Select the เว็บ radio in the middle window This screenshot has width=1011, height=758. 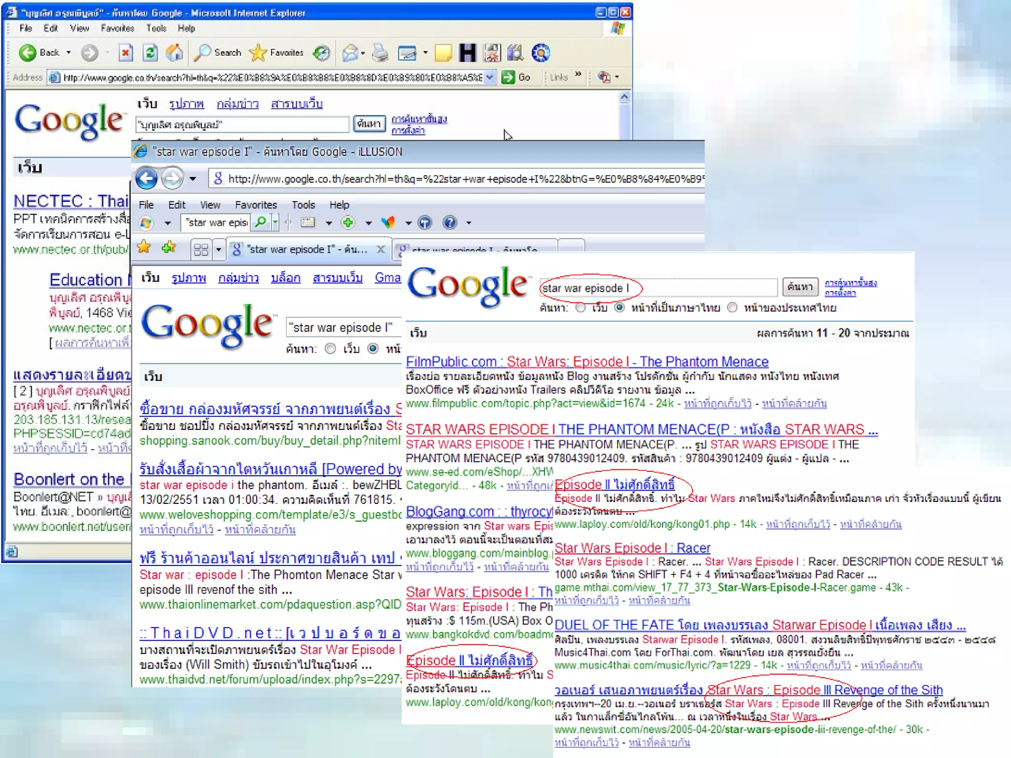330,349
